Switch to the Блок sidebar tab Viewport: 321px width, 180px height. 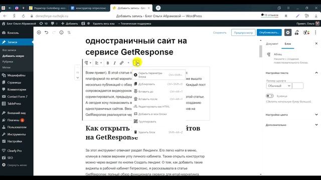coord(287,43)
